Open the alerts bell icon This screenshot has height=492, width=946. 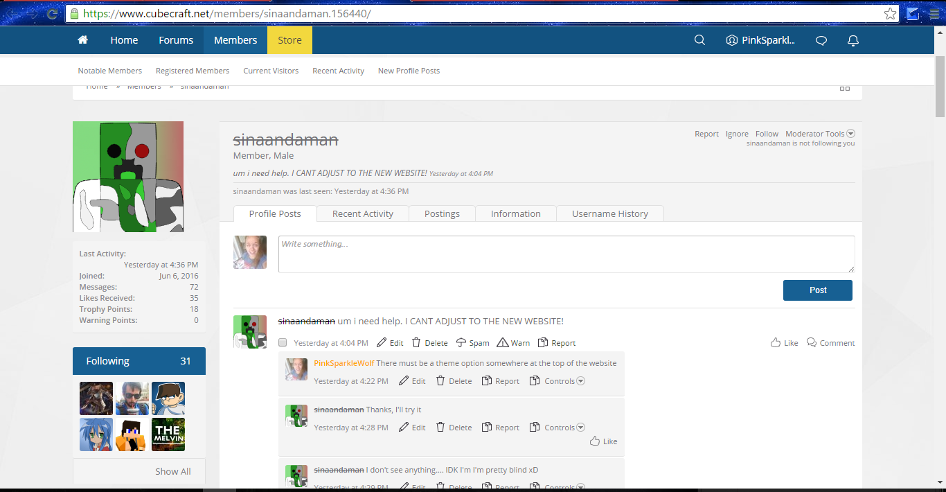tap(853, 40)
